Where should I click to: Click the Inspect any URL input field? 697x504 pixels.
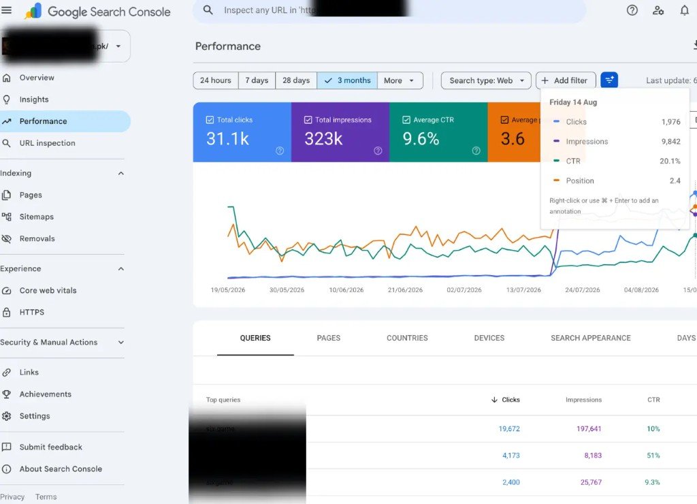pyautogui.click(x=389, y=10)
